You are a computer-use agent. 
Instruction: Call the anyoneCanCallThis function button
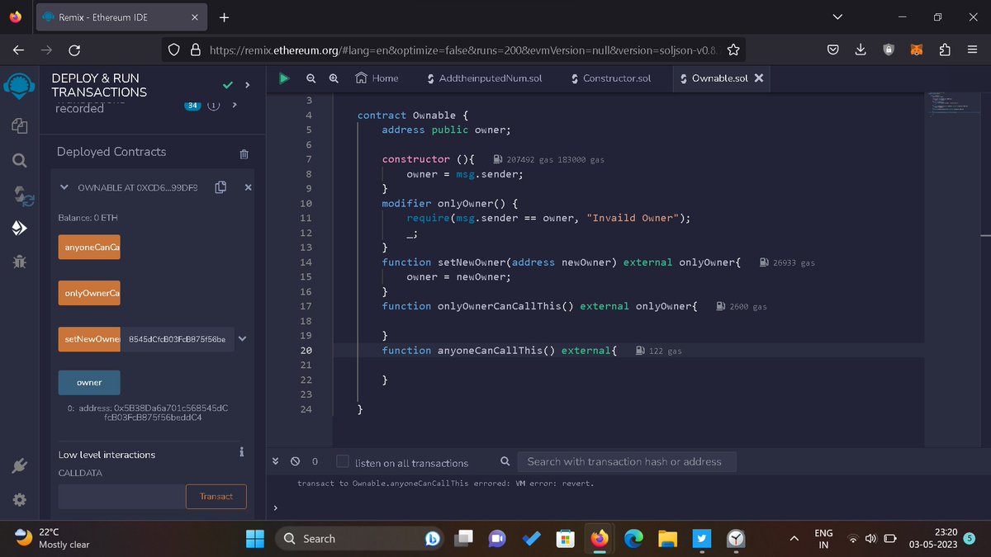88,247
